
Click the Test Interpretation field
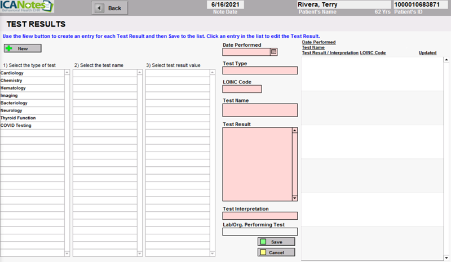coord(260,216)
